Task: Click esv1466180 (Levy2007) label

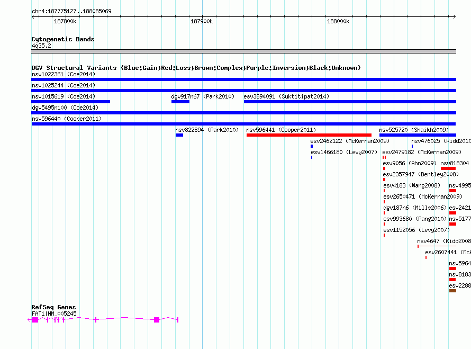Action: pyautogui.click(x=344, y=152)
